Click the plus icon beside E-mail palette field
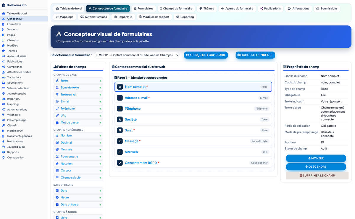This screenshot has width=355, height=219. (x=100, y=102)
